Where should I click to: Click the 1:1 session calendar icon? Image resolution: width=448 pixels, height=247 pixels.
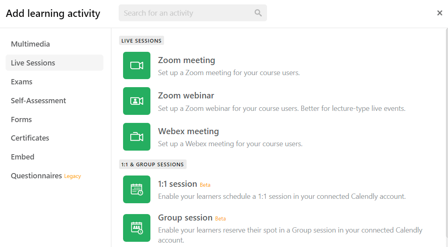point(137,190)
